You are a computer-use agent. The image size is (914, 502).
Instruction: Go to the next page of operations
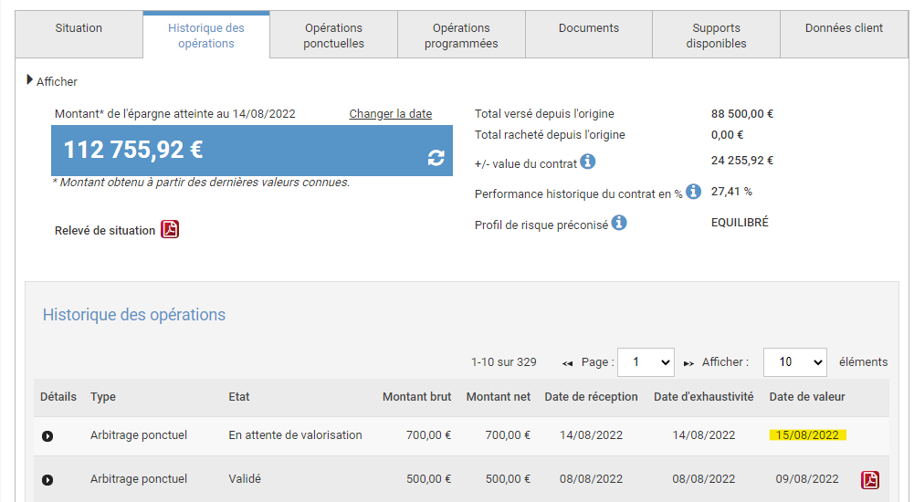(x=688, y=363)
